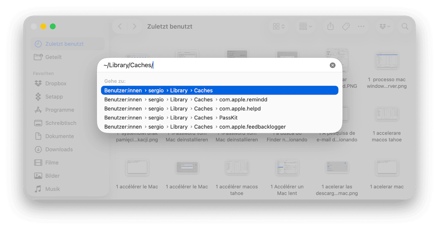Viewport: 439px width, 230px height.
Task: Go back with the left chevron
Action: tap(120, 26)
